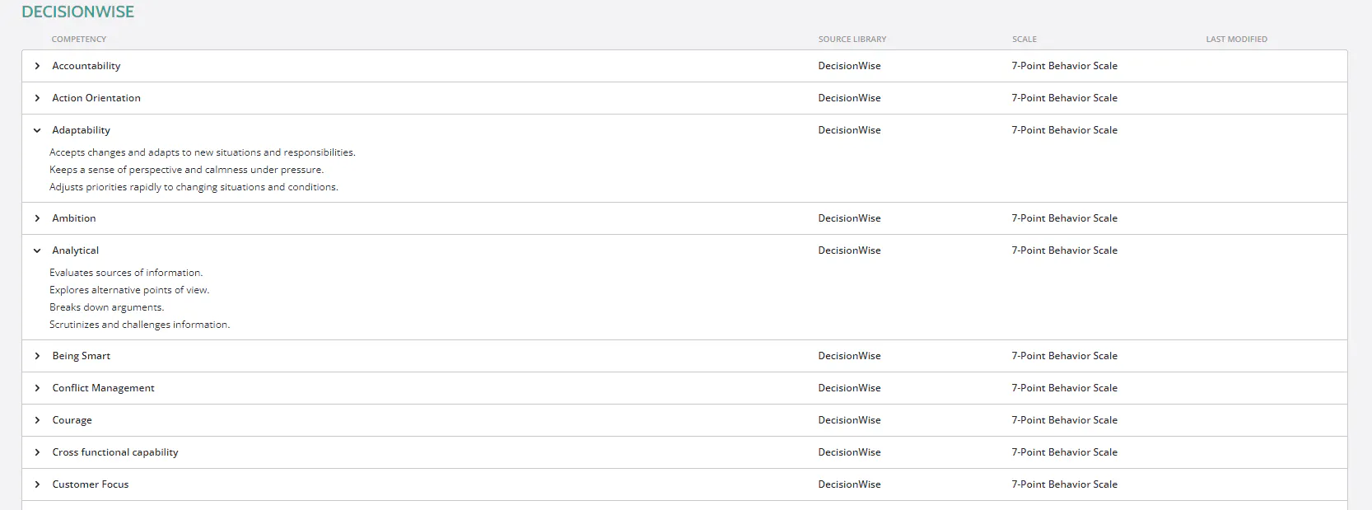Screen dimensions: 1372x510
Task: Click DecisionWise source in Accountability row
Action: tap(849, 66)
